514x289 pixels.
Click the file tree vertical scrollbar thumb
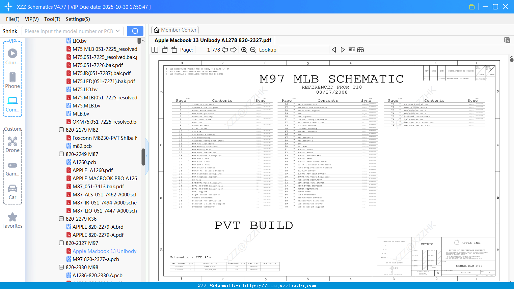tap(143, 157)
